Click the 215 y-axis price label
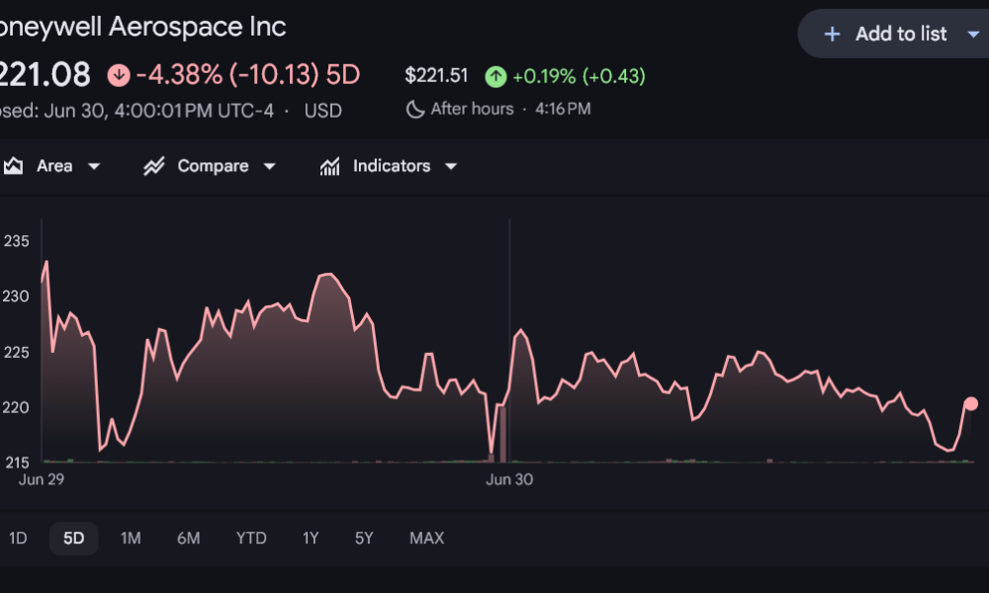Screen dimensions: 989x593 pyautogui.click(x=17, y=464)
